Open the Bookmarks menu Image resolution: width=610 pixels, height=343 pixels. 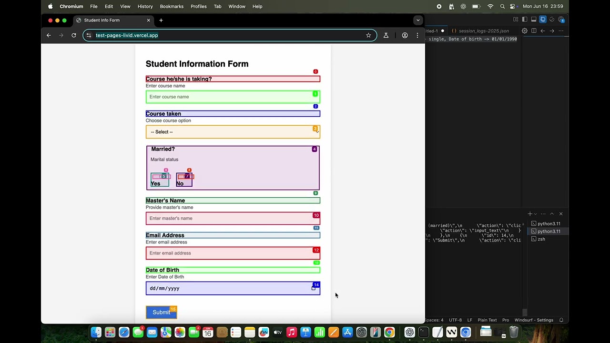172,6
